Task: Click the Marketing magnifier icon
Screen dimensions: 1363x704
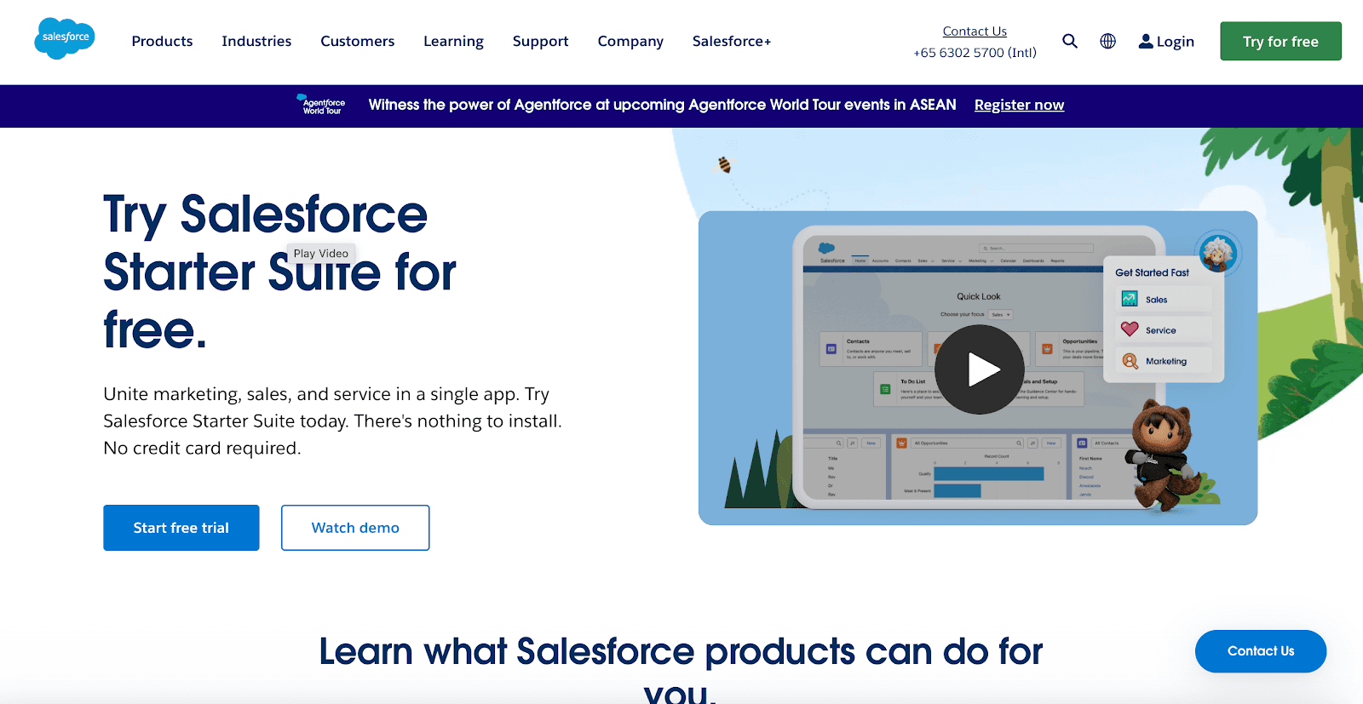Action: (1130, 361)
